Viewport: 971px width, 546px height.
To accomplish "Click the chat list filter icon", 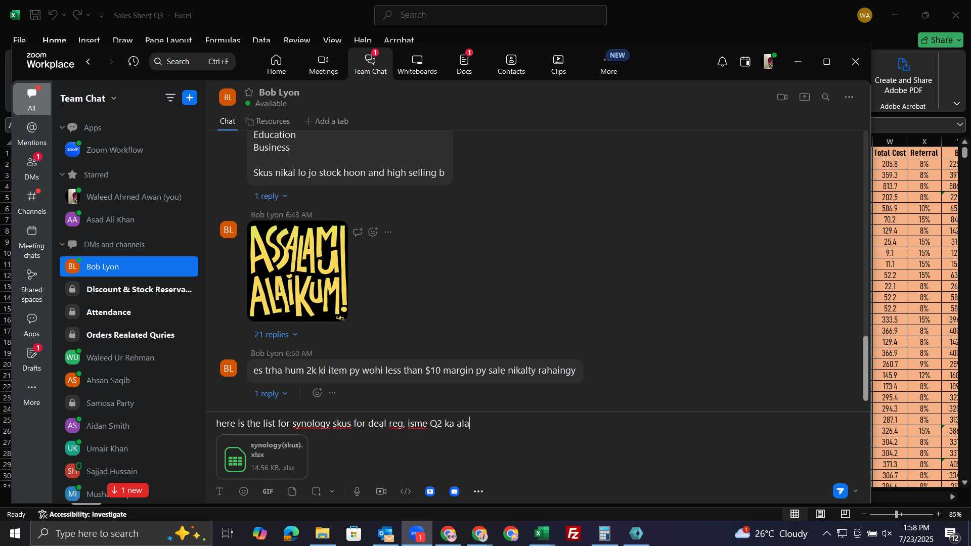I will [170, 98].
